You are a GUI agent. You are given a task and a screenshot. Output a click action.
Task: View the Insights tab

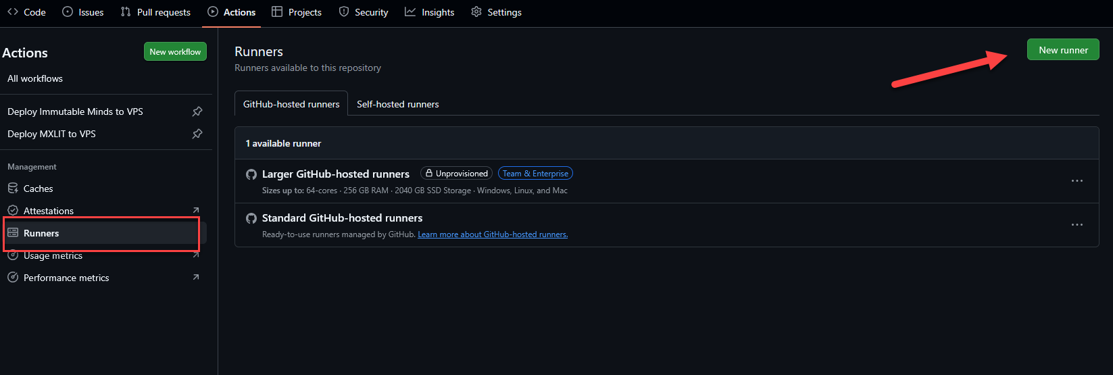pyautogui.click(x=430, y=12)
